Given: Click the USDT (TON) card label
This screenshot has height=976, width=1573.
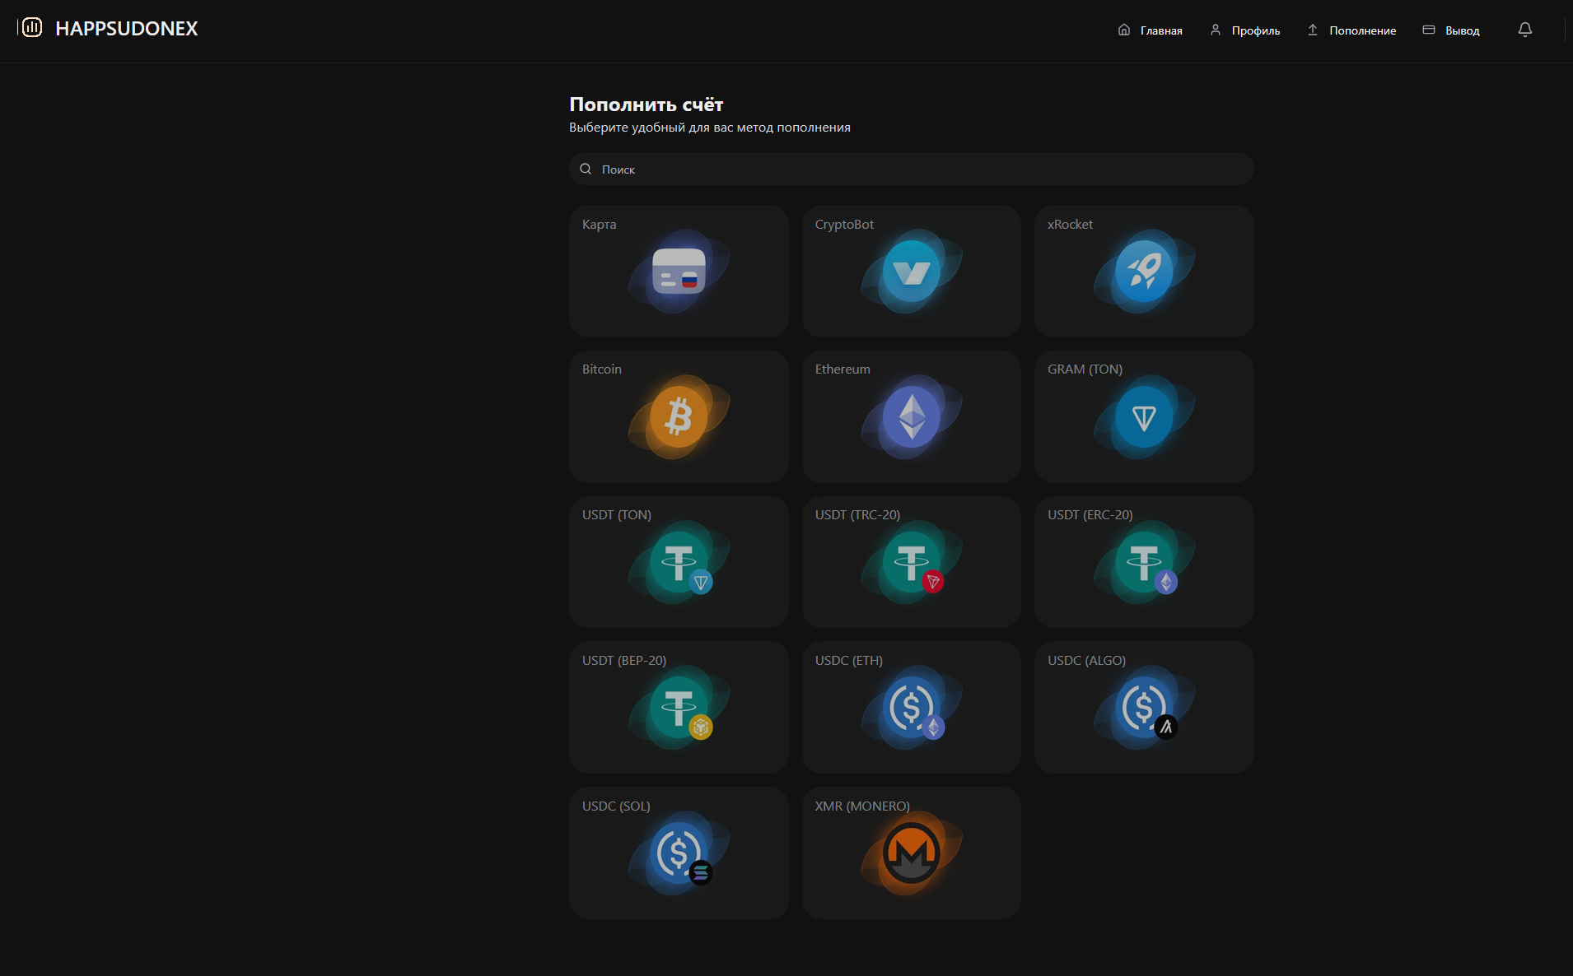Looking at the screenshot, I should [617, 515].
